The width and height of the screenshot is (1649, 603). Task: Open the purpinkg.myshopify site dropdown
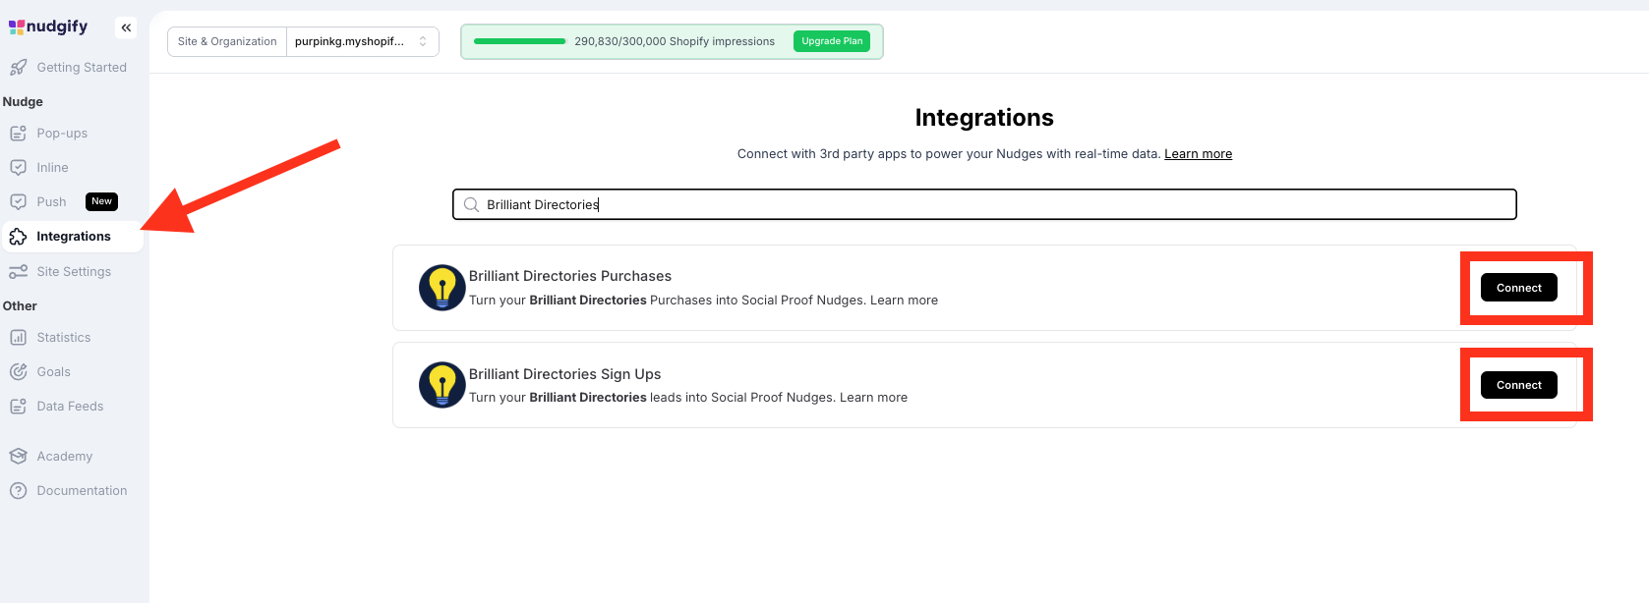coord(362,41)
